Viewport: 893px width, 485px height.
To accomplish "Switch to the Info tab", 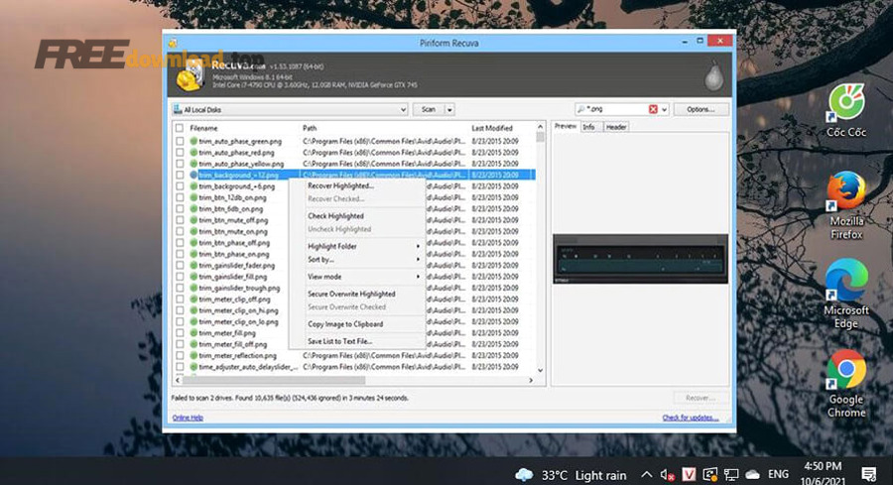I will coord(588,127).
